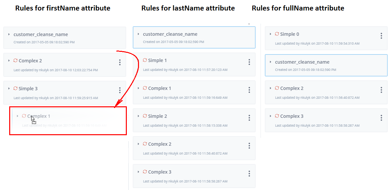The image size is (390, 190).
Task: Expand the lastName Simple 2 rule
Action: [139, 116]
